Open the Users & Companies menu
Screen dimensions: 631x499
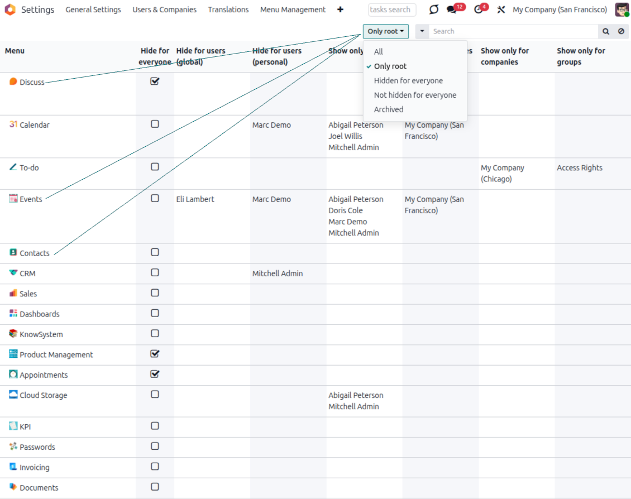164,9
